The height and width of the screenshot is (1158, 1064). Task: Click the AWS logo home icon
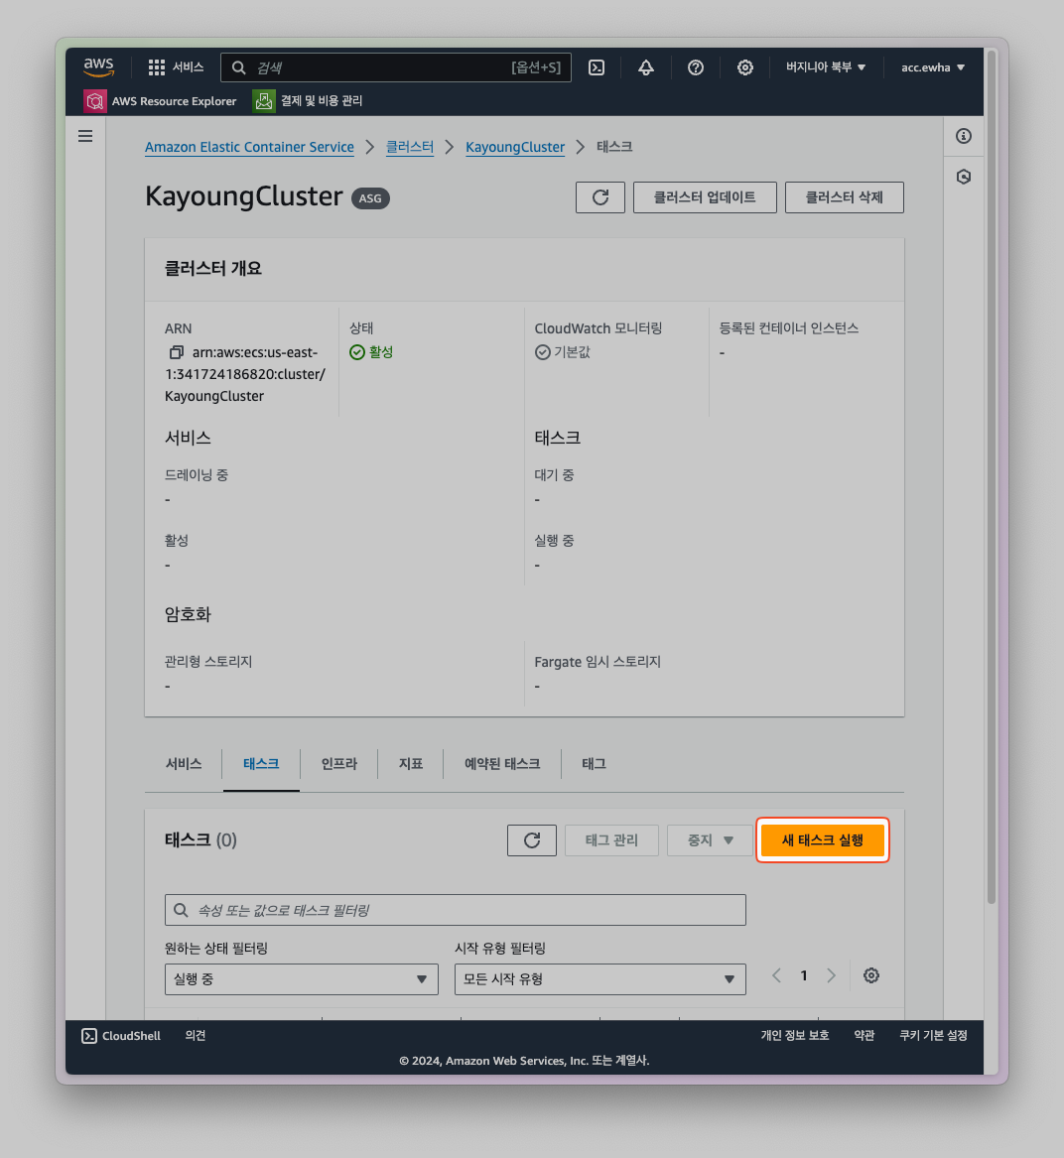coord(99,66)
